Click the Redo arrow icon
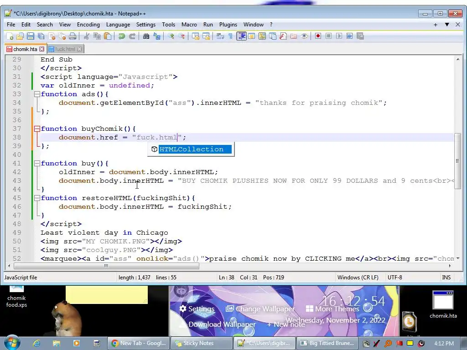This screenshot has width=467, height=350. pyautogui.click(x=132, y=36)
